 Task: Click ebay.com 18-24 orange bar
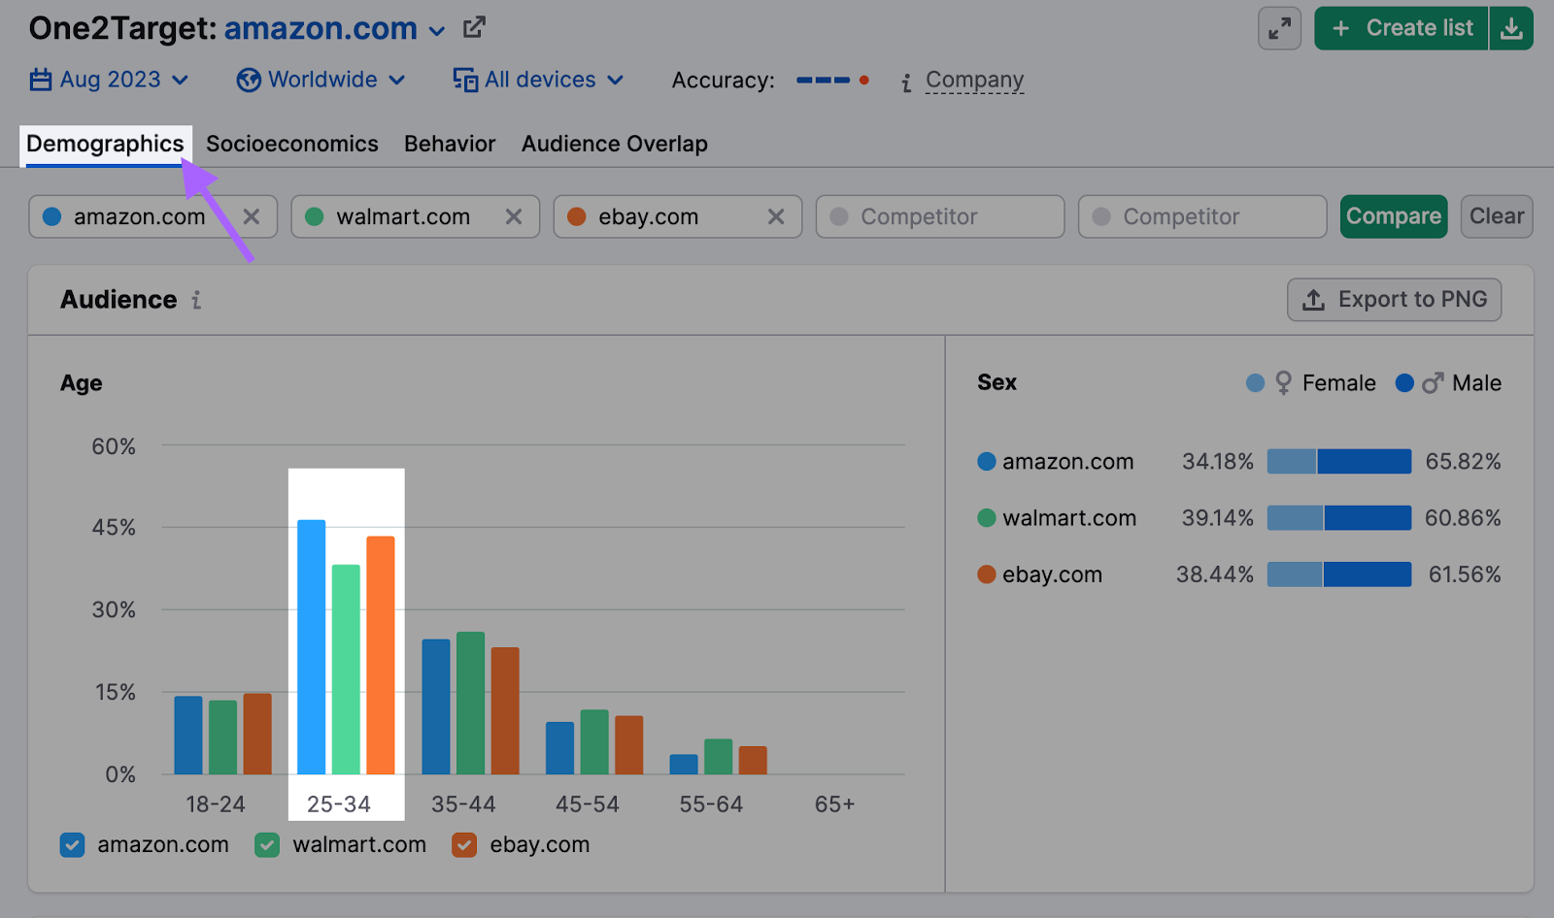(x=257, y=734)
